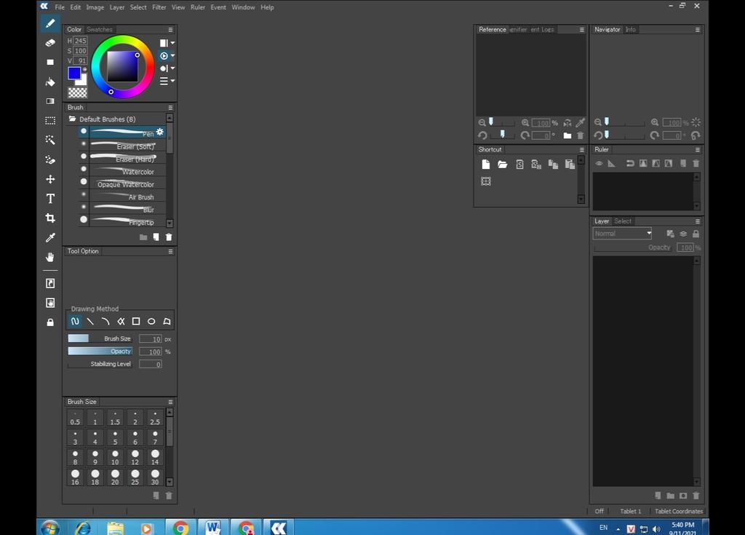
Task: Open the Filter menu
Action: pos(159,7)
